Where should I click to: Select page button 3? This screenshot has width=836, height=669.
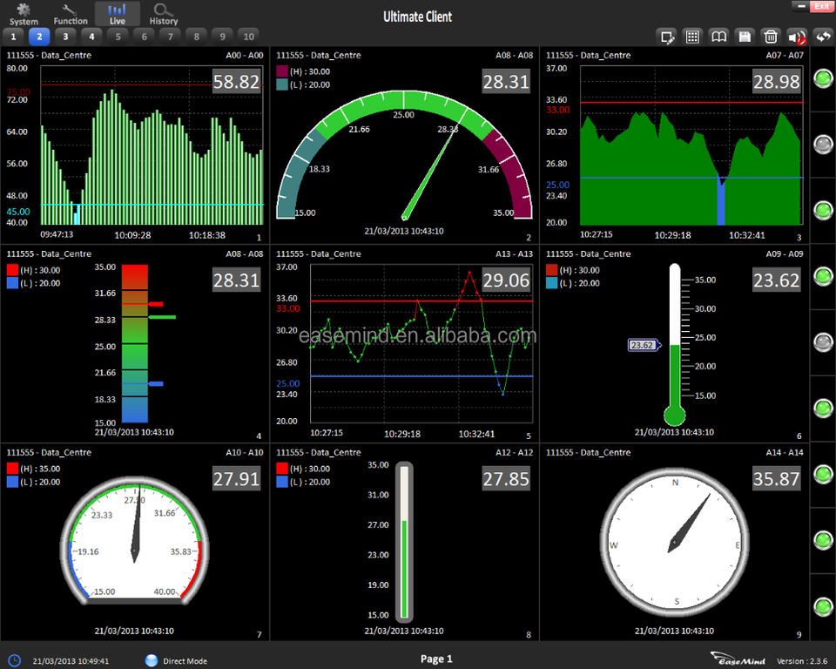pyautogui.click(x=65, y=37)
